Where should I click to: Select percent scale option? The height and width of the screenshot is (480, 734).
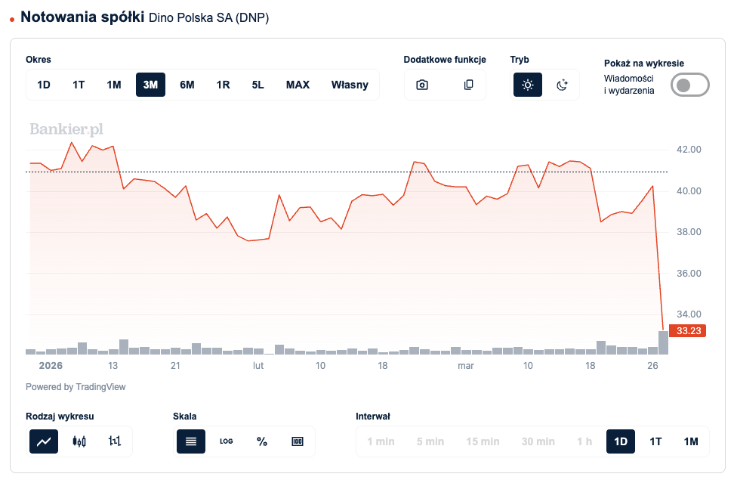point(262,441)
